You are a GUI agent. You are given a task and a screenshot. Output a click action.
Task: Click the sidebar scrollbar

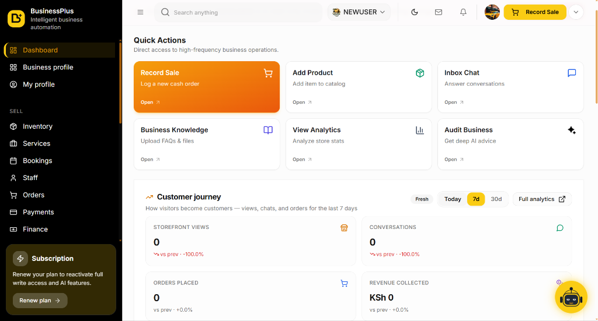pos(120,82)
